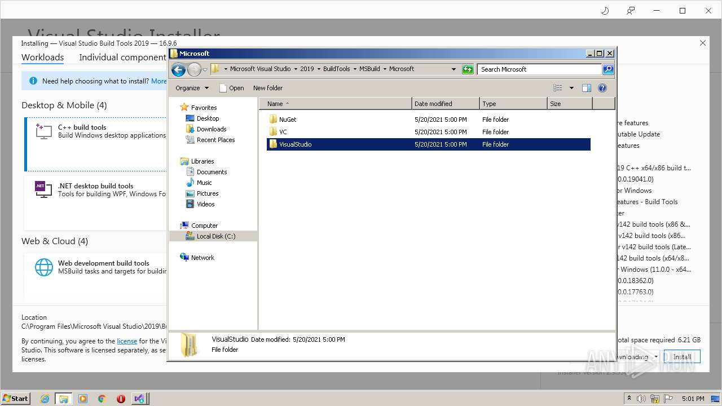Screen dimensions: 722x406
Task: Click the search magnifier icon in Explorer
Action: 607,69
